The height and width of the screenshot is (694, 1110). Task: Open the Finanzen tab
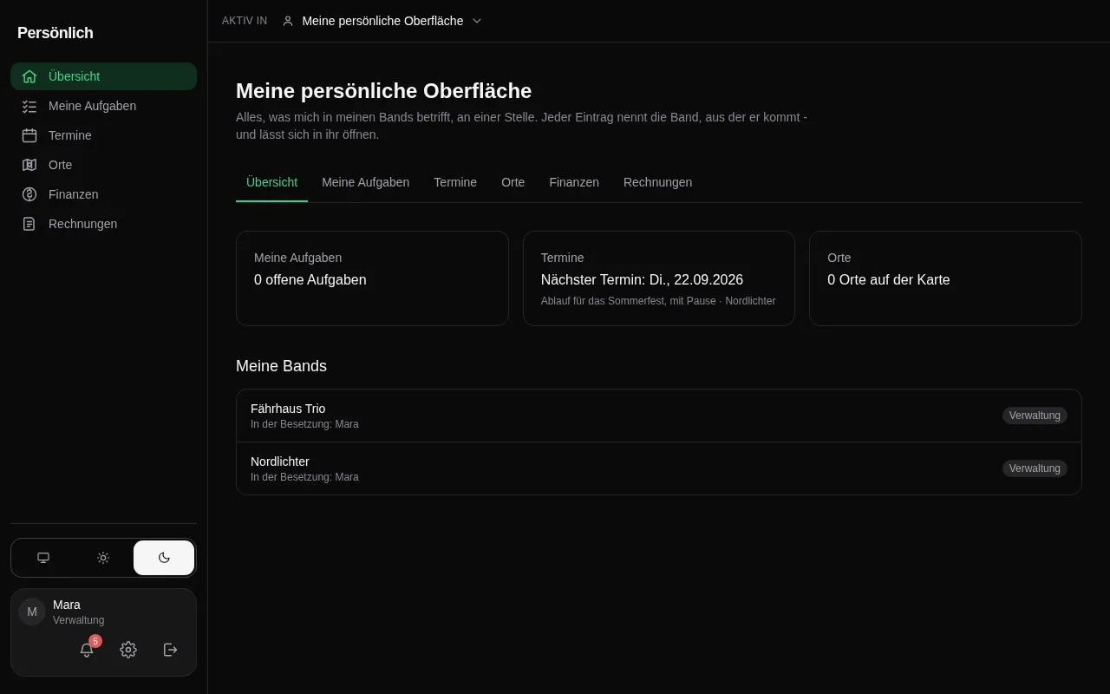pos(574,182)
